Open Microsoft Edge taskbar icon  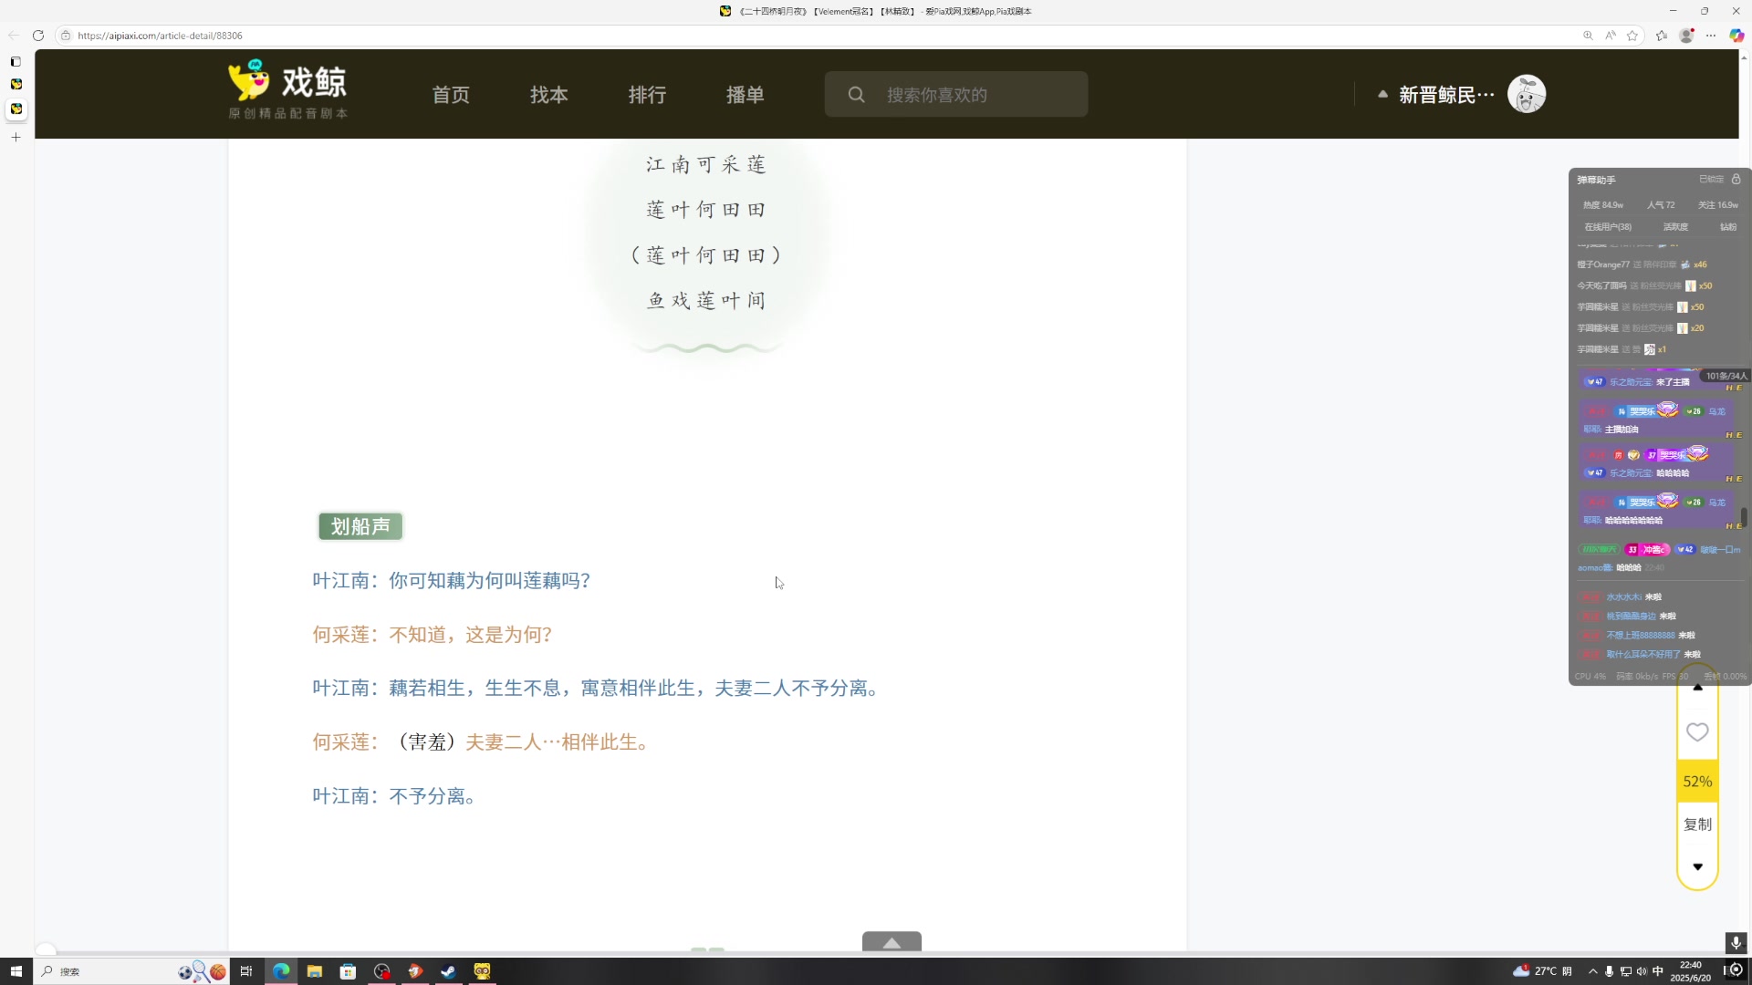[281, 971]
